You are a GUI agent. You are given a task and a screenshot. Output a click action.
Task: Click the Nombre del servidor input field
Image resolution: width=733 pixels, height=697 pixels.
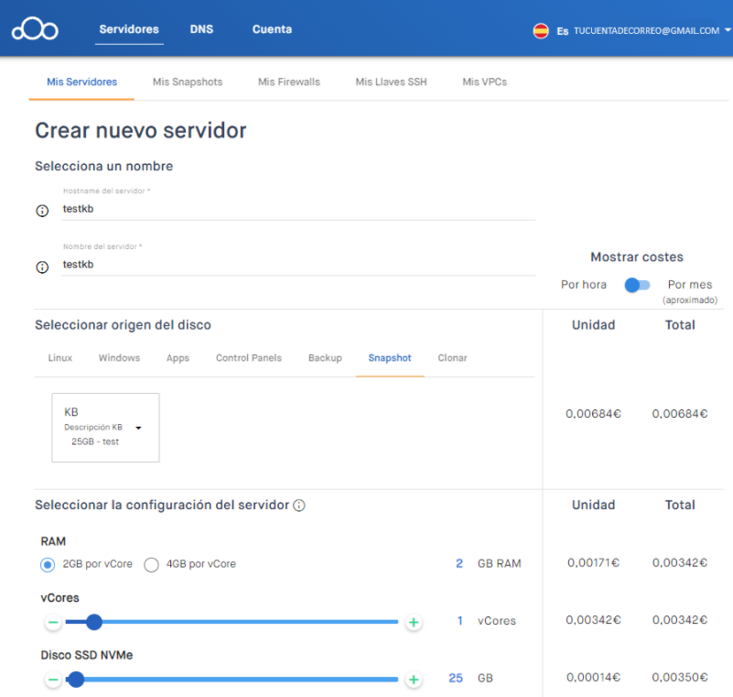(298, 265)
